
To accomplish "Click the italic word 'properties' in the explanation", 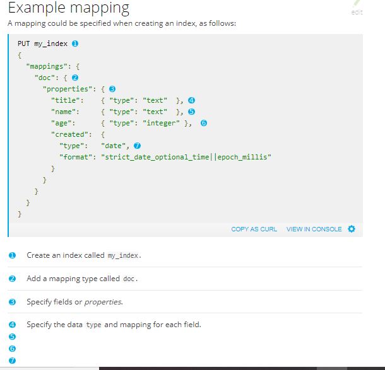I will [x=103, y=302].
